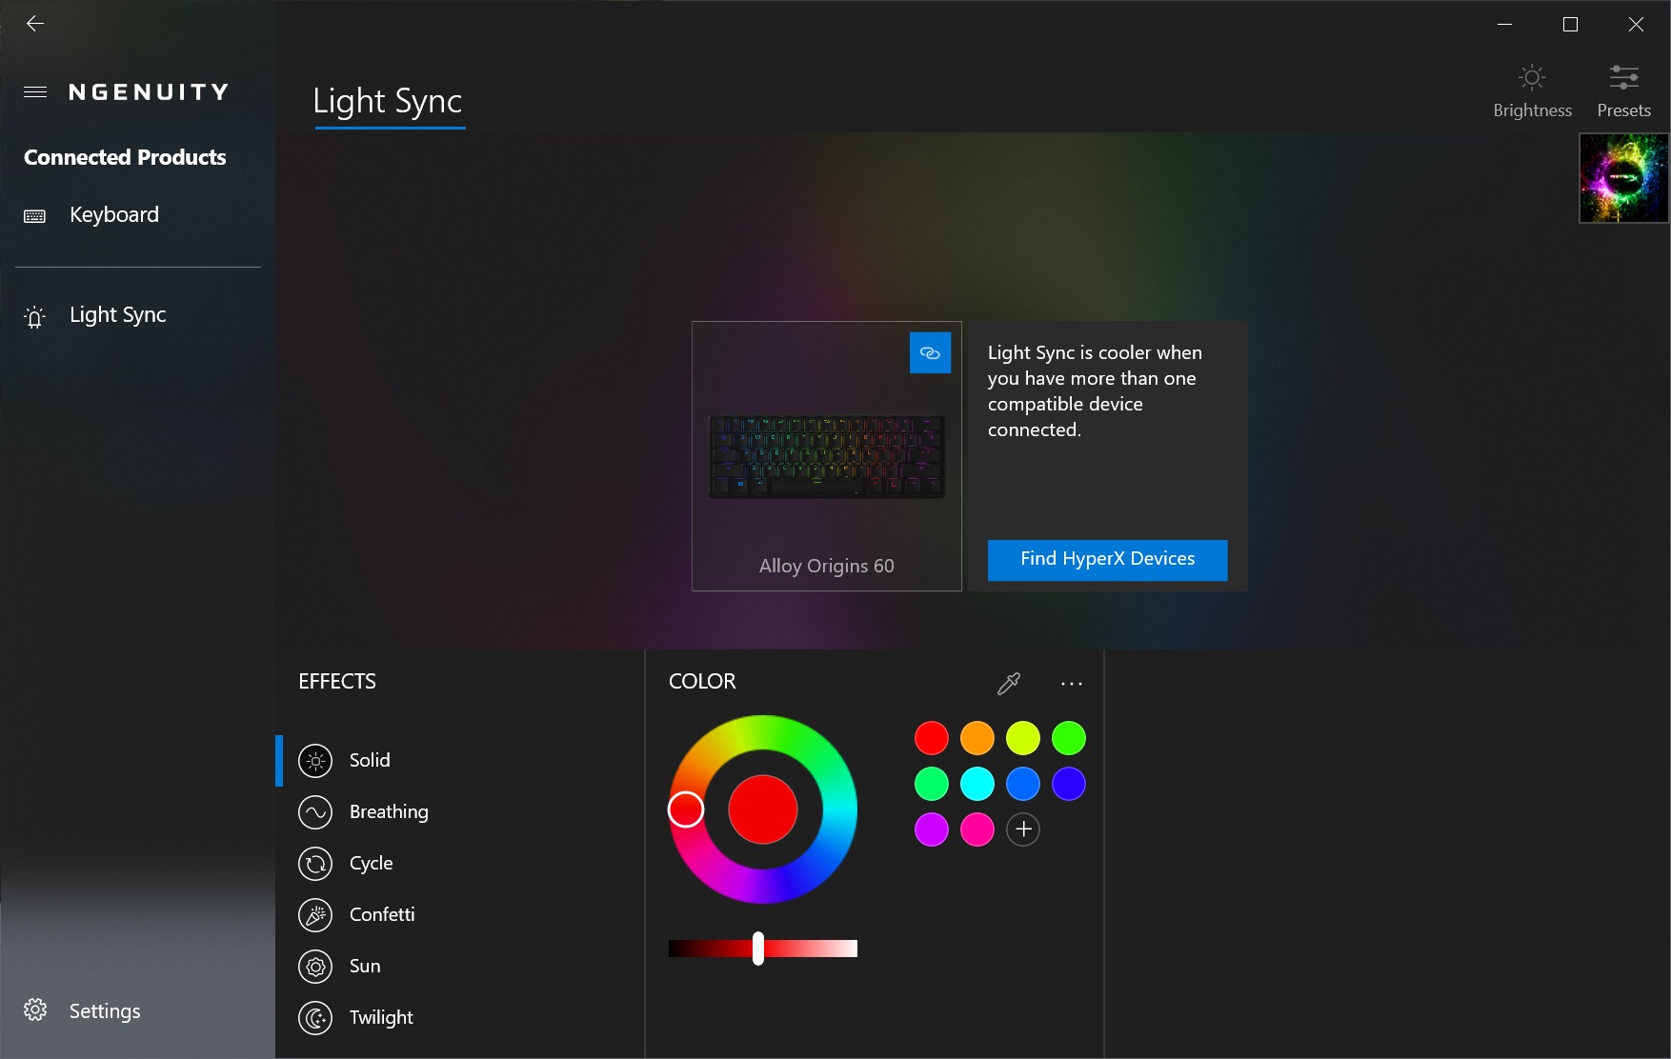The image size is (1671, 1059).
Task: Open the Presets panel
Action: (1623, 90)
